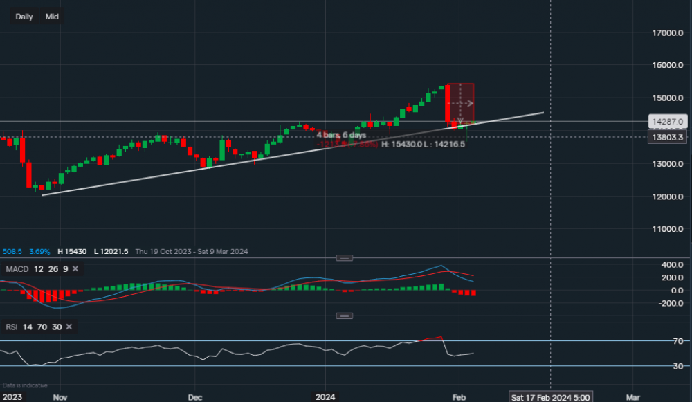The image size is (692, 402).
Task: Click the current price label 14287.0
Action: pos(666,121)
